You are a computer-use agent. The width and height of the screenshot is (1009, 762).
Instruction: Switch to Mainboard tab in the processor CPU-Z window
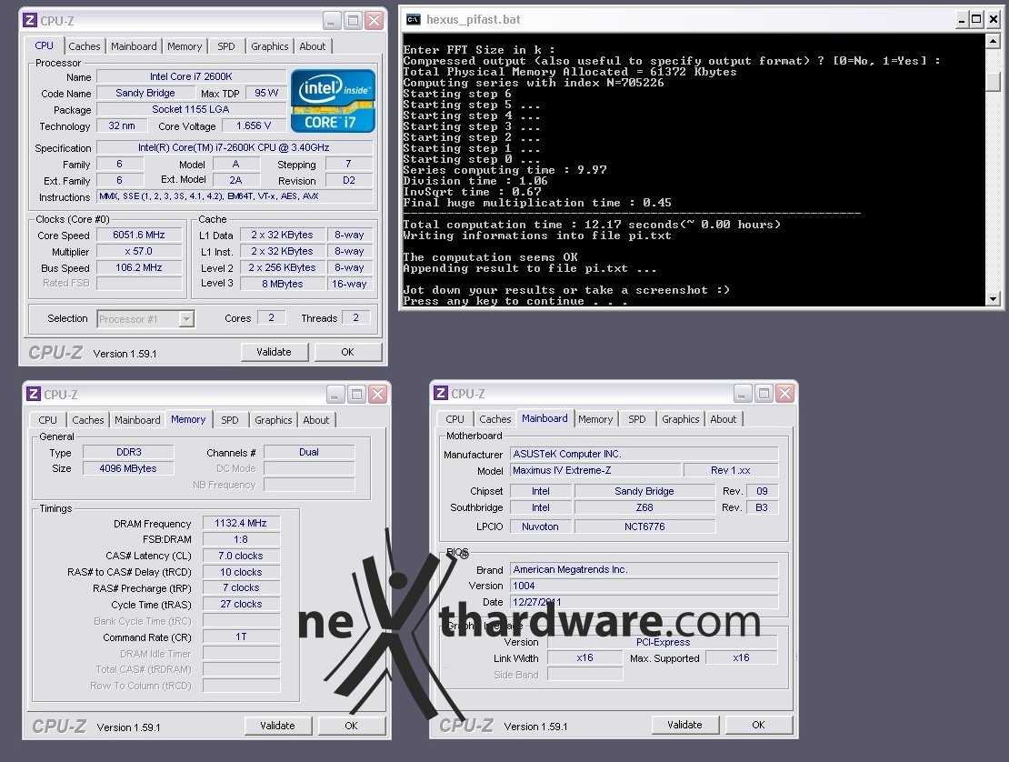pyautogui.click(x=134, y=46)
